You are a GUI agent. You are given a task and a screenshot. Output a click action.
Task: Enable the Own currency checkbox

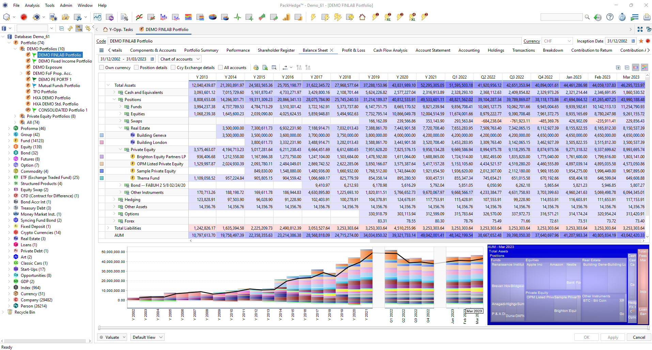101,67
